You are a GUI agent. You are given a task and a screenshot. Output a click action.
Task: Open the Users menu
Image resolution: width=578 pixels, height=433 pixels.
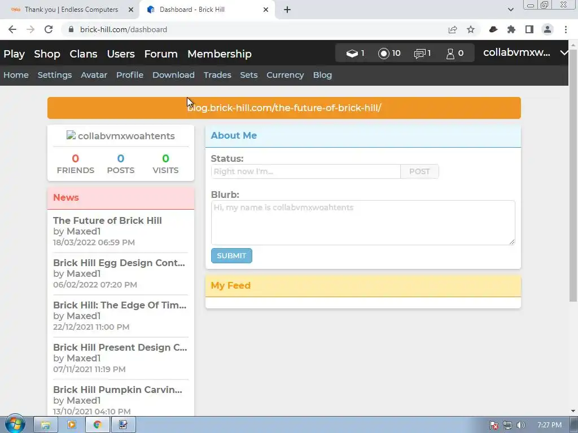click(121, 54)
